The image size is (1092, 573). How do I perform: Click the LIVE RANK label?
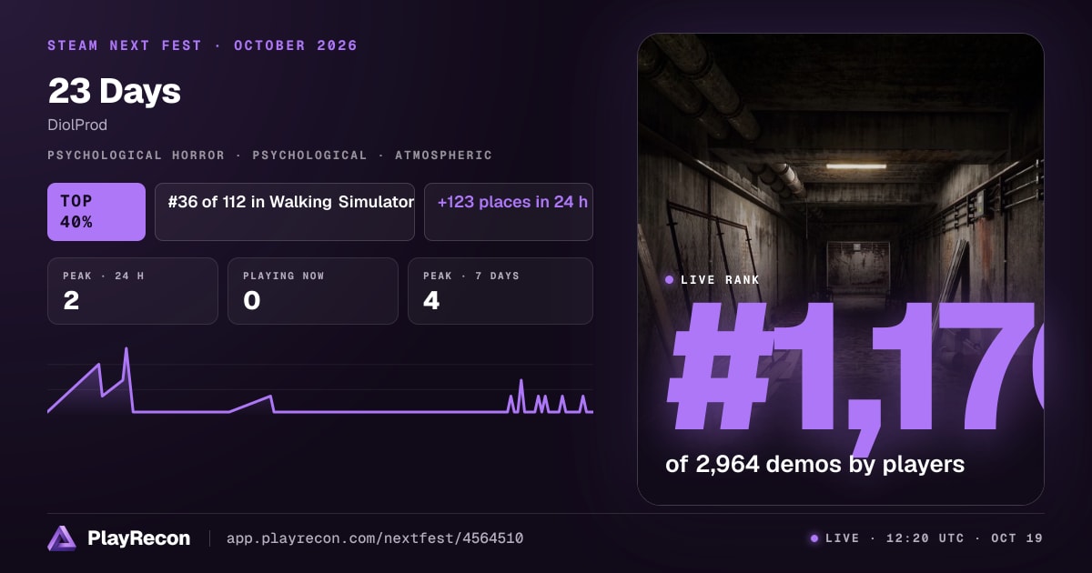pos(721,280)
